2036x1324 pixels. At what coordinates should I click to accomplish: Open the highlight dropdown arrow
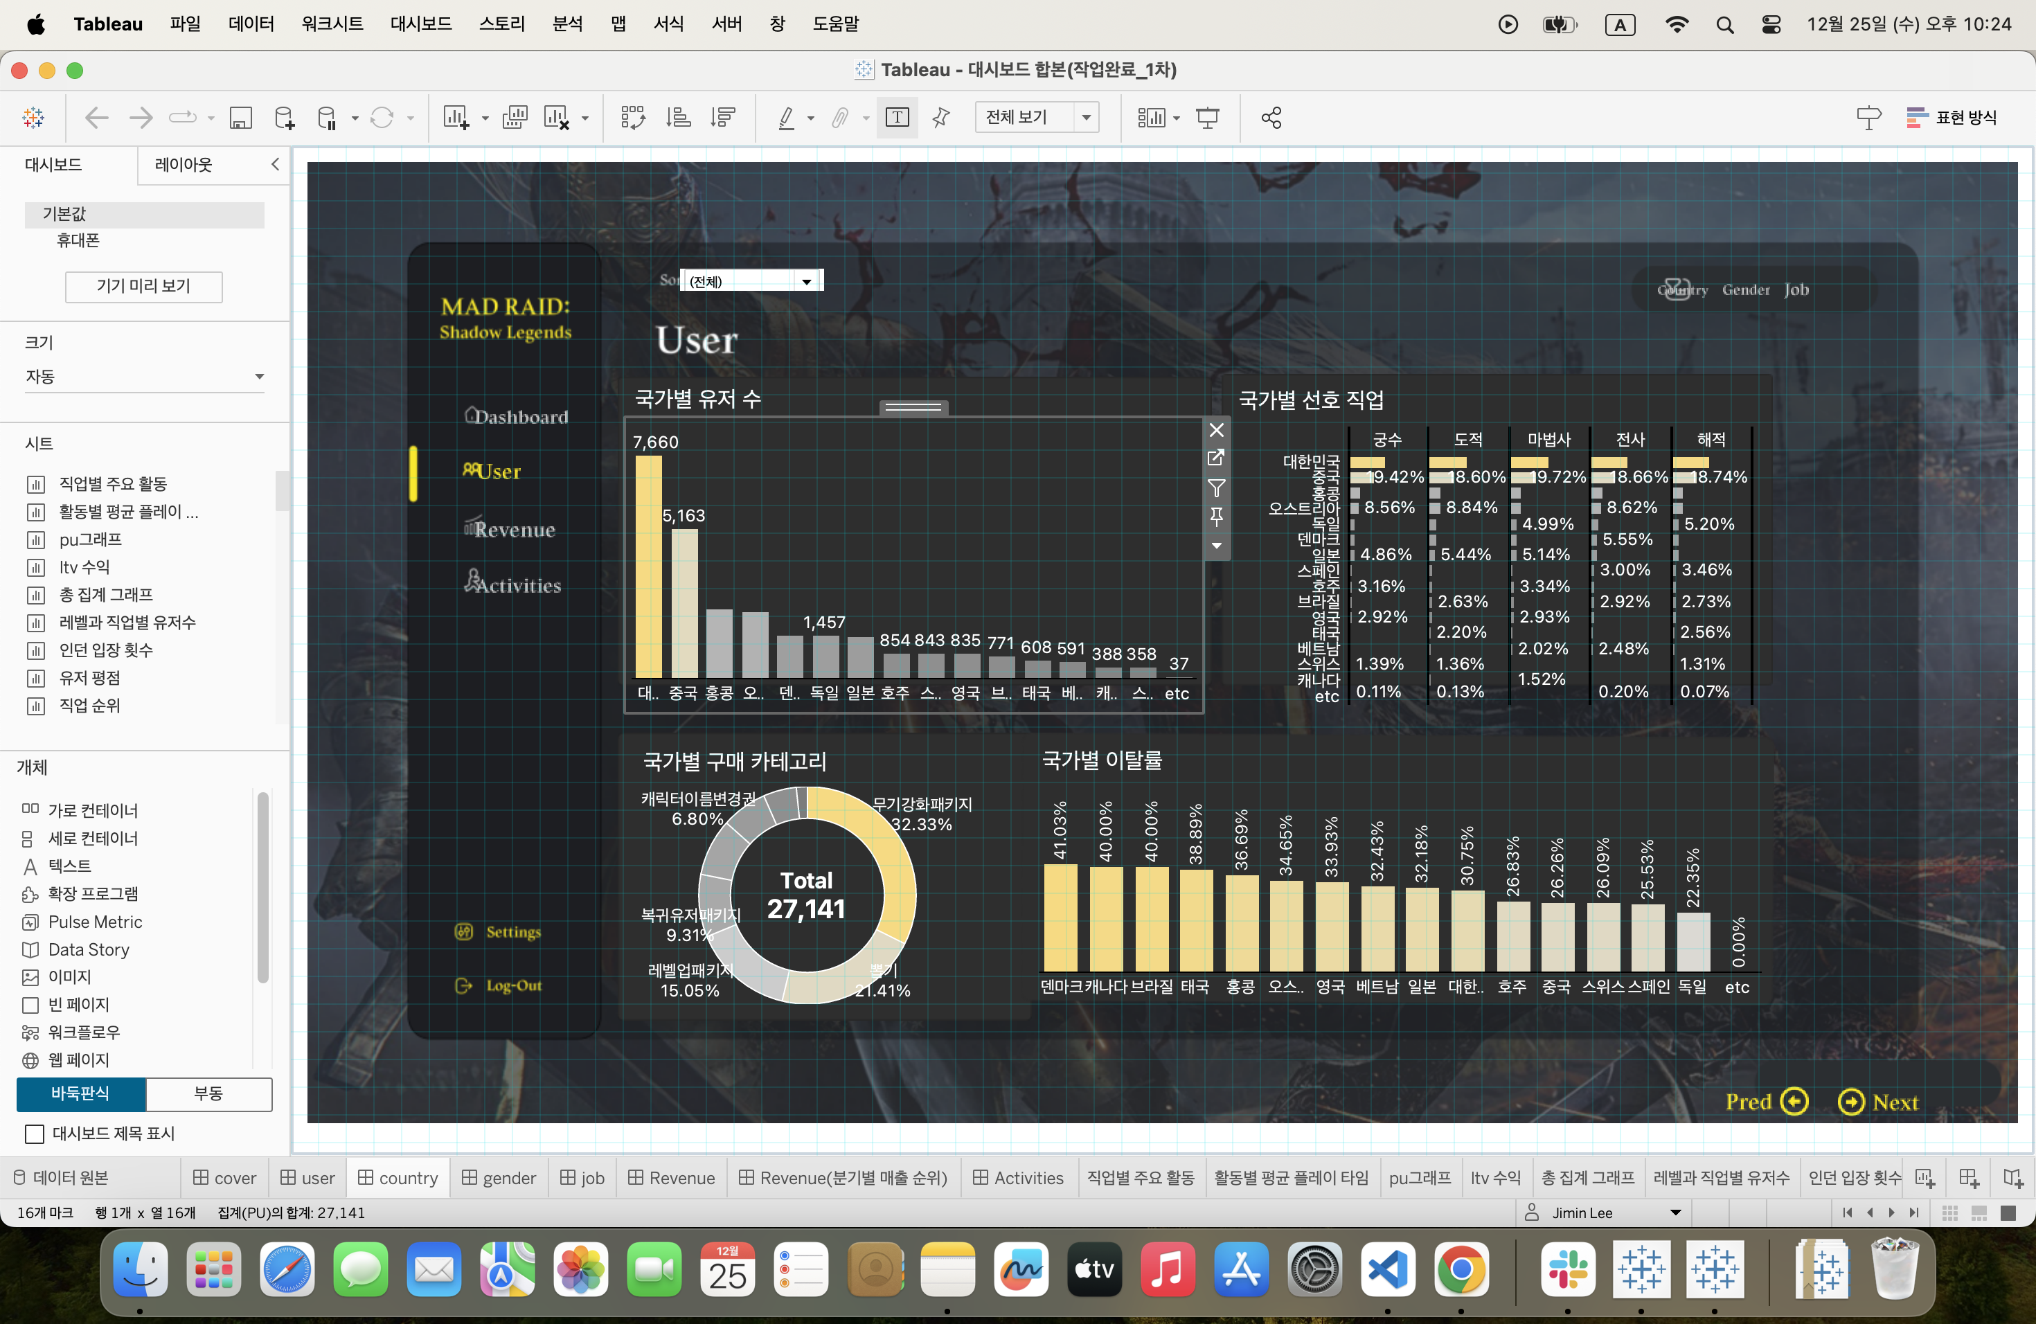[x=810, y=118]
